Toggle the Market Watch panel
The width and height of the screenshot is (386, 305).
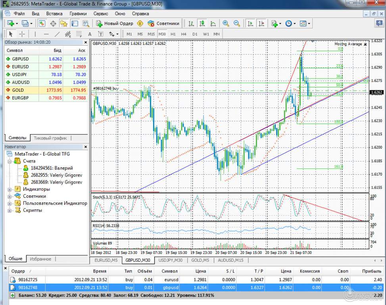(41, 24)
